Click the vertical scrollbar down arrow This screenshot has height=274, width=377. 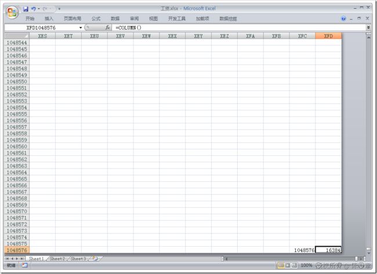coord(368,253)
